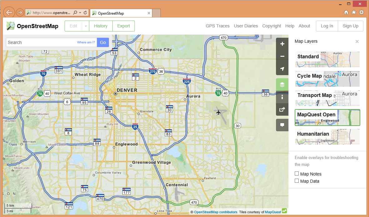Viewport: 369px width, 217px height.
Task: Open User Diaries page
Action: coord(246,26)
